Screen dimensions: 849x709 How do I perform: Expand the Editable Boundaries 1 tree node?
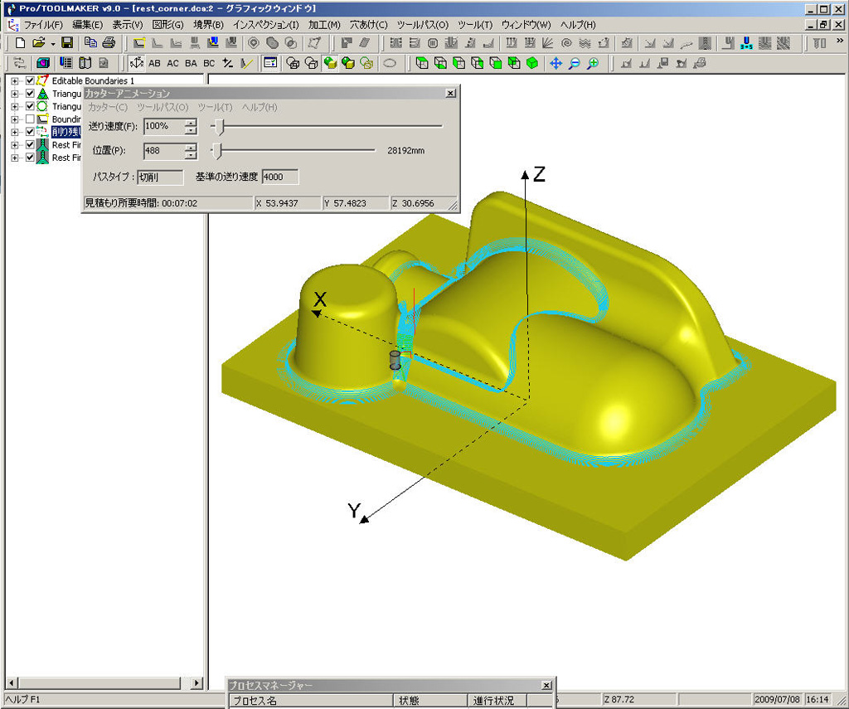tap(15, 81)
